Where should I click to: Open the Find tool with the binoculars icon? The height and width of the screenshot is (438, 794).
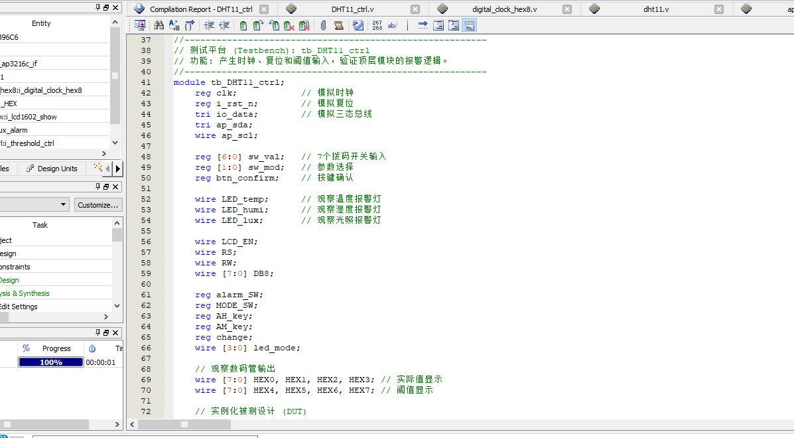[x=159, y=25]
